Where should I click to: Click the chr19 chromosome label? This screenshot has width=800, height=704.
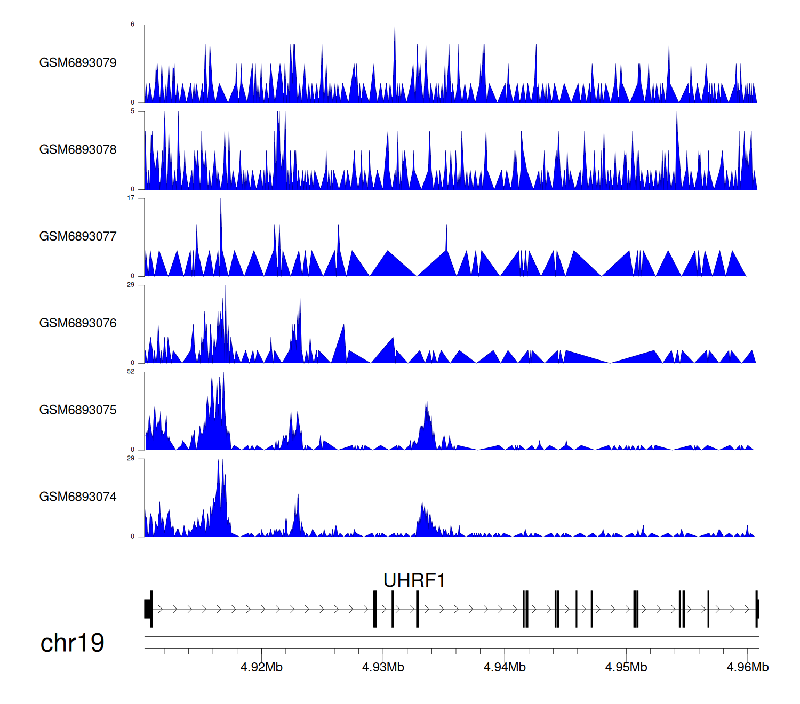pos(72,643)
